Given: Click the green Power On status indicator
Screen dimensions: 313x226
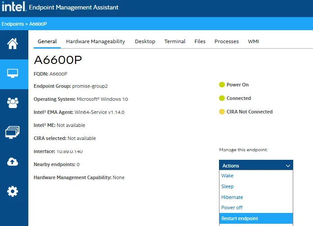Looking at the screenshot, I should pos(222,85).
